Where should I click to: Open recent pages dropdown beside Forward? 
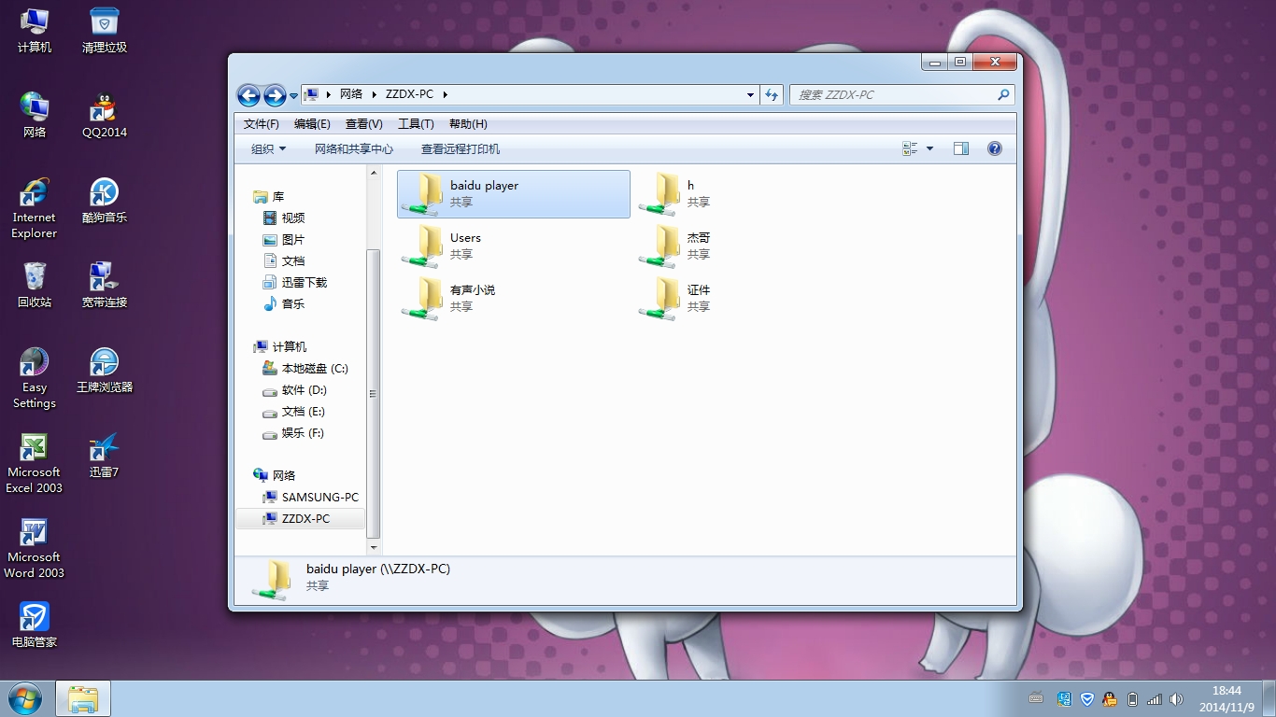(293, 95)
